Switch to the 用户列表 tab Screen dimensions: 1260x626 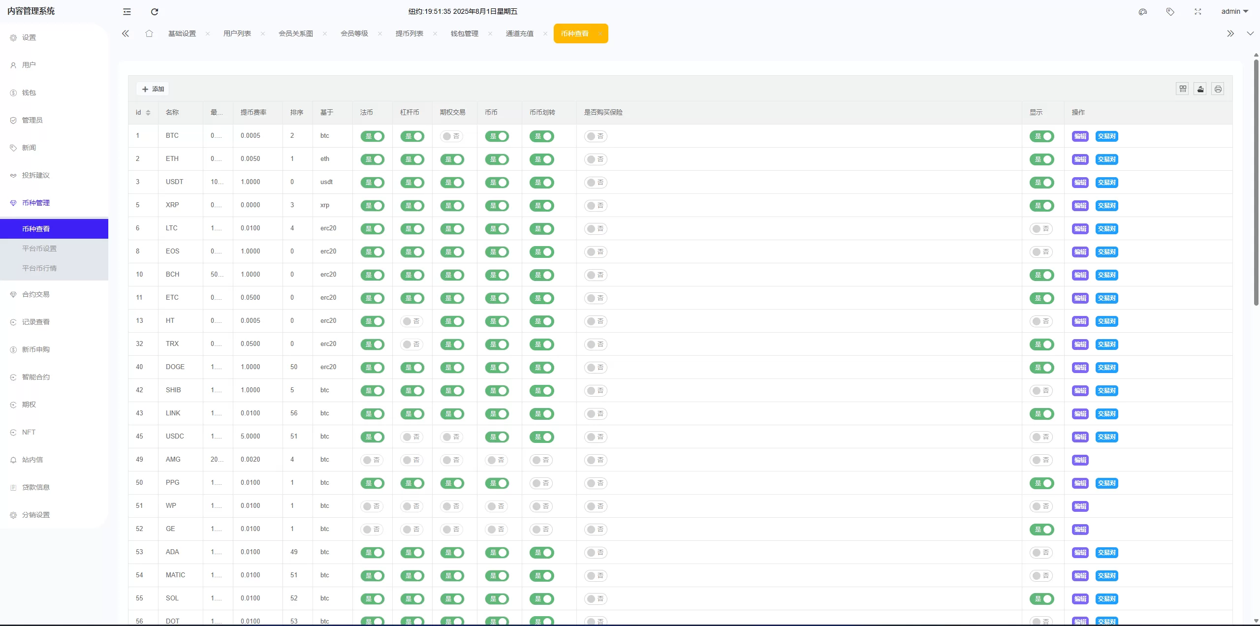(x=237, y=33)
